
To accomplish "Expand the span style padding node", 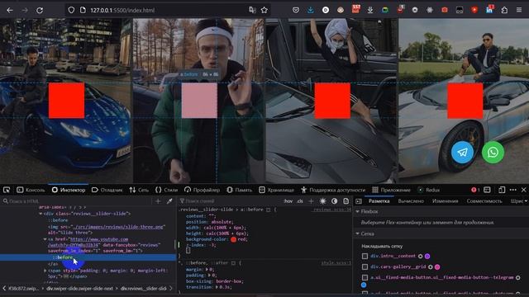I will 45,271.
